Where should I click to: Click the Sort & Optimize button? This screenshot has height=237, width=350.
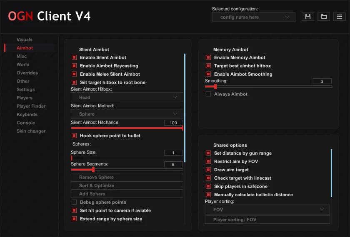(127, 185)
